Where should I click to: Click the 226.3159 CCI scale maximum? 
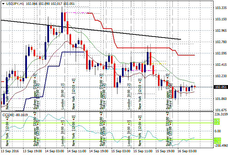pyautogui.click(x=221, y=114)
